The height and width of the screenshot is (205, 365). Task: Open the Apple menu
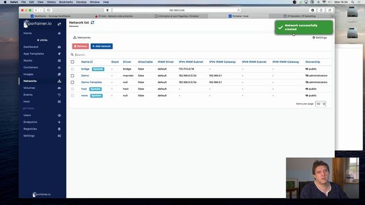tap(5, 2)
